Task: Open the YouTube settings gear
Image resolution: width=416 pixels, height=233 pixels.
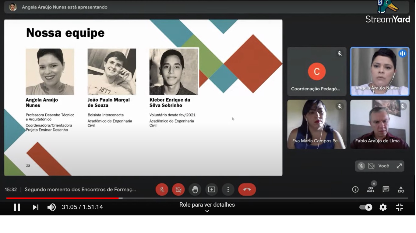Action: [383, 207]
